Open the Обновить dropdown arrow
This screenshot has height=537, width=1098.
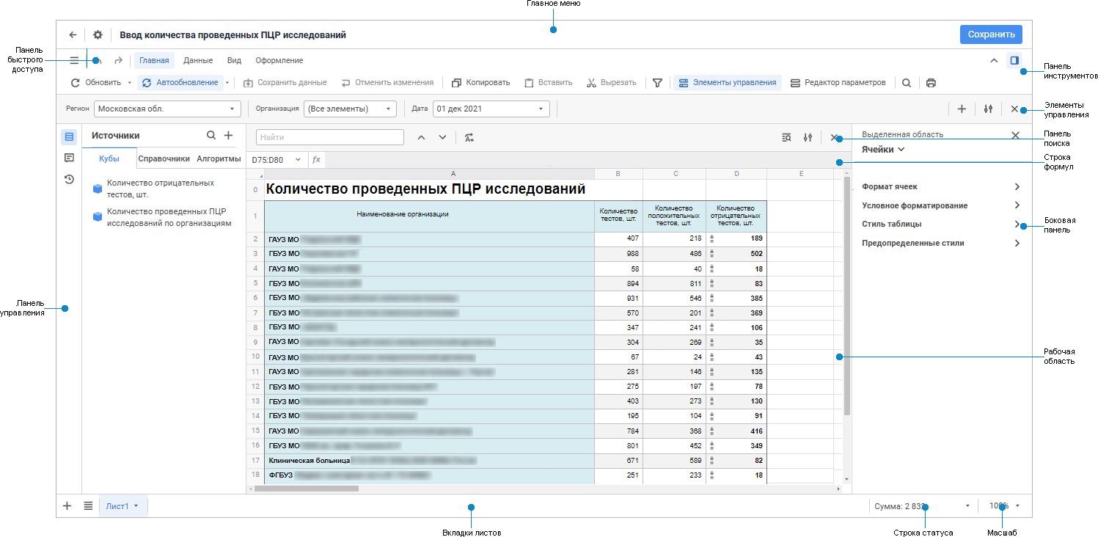[x=130, y=83]
